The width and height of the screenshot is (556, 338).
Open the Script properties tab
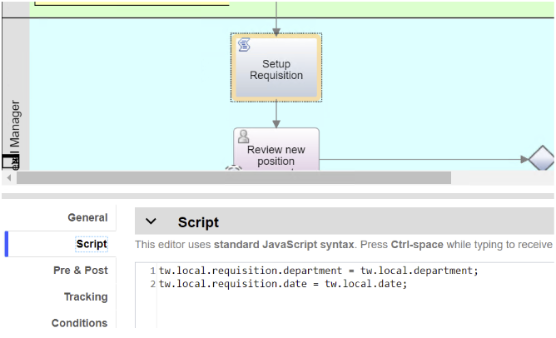[x=92, y=244]
